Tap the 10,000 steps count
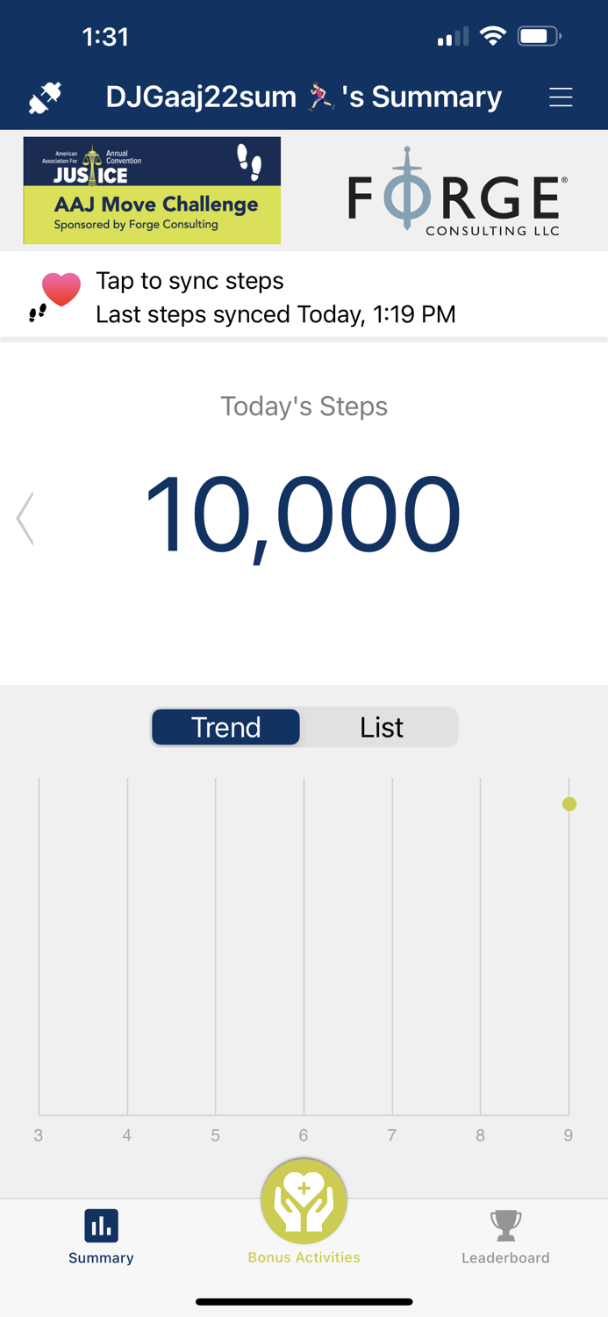Screen dimensions: 608x1317 [303, 516]
